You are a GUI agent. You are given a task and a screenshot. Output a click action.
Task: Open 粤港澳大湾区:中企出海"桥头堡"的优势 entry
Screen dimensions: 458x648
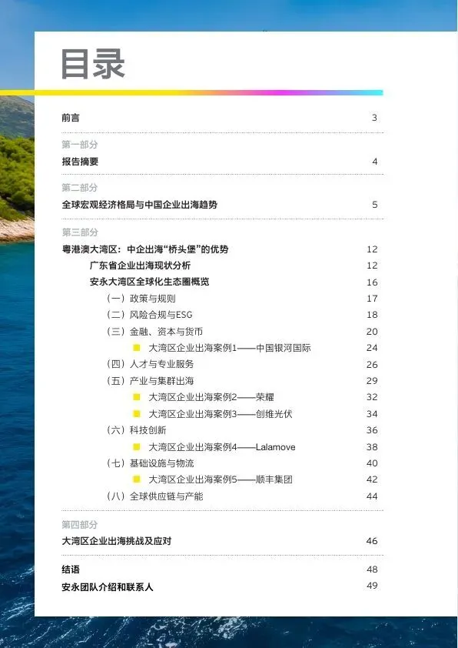pos(144,249)
